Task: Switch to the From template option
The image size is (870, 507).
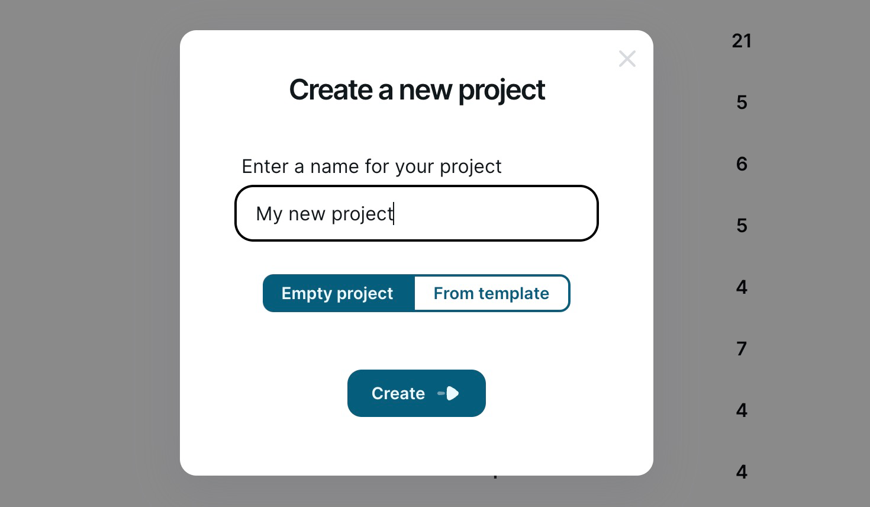Action: [491, 293]
